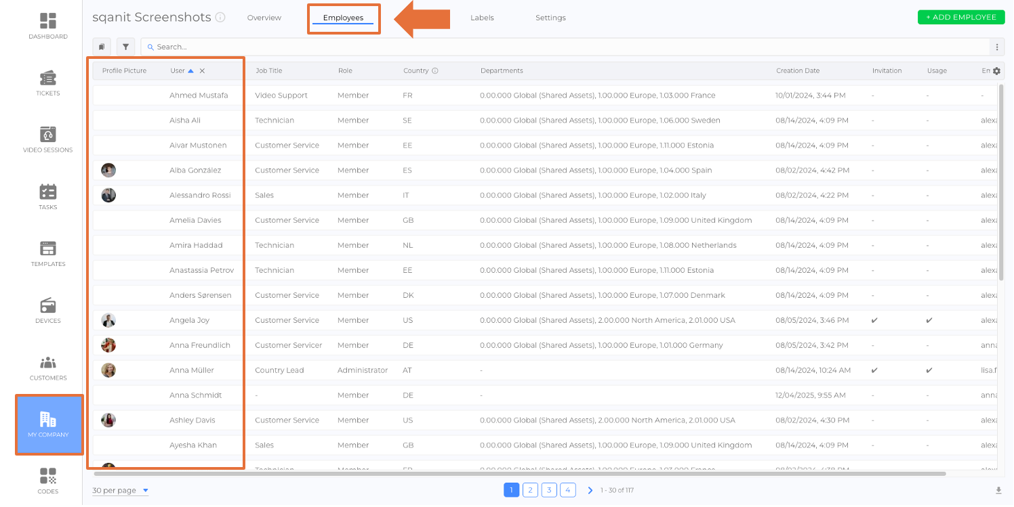Open Tickets in the sidebar
This screenshot has height=507, width=1014.
pos(47,78)
